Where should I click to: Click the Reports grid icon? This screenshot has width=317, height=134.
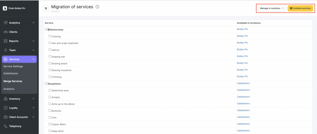6,41
